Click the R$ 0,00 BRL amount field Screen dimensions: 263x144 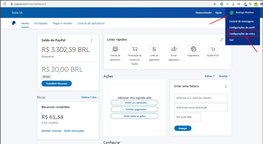[x=187, y=117]
